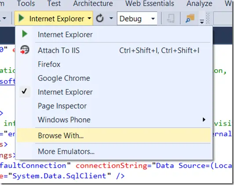
Task: Open the Analyze menu
Action: [199, 4]
